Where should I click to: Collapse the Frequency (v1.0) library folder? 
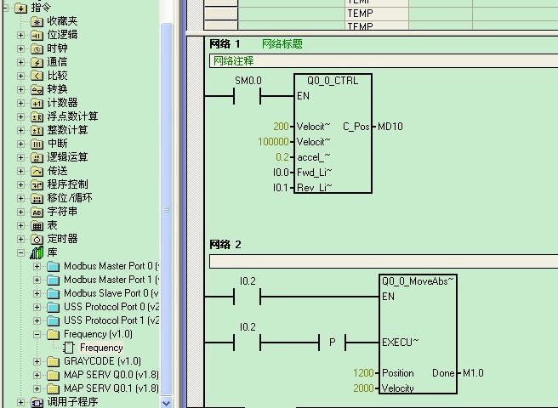pyautogui.click(x=37, y=334)
